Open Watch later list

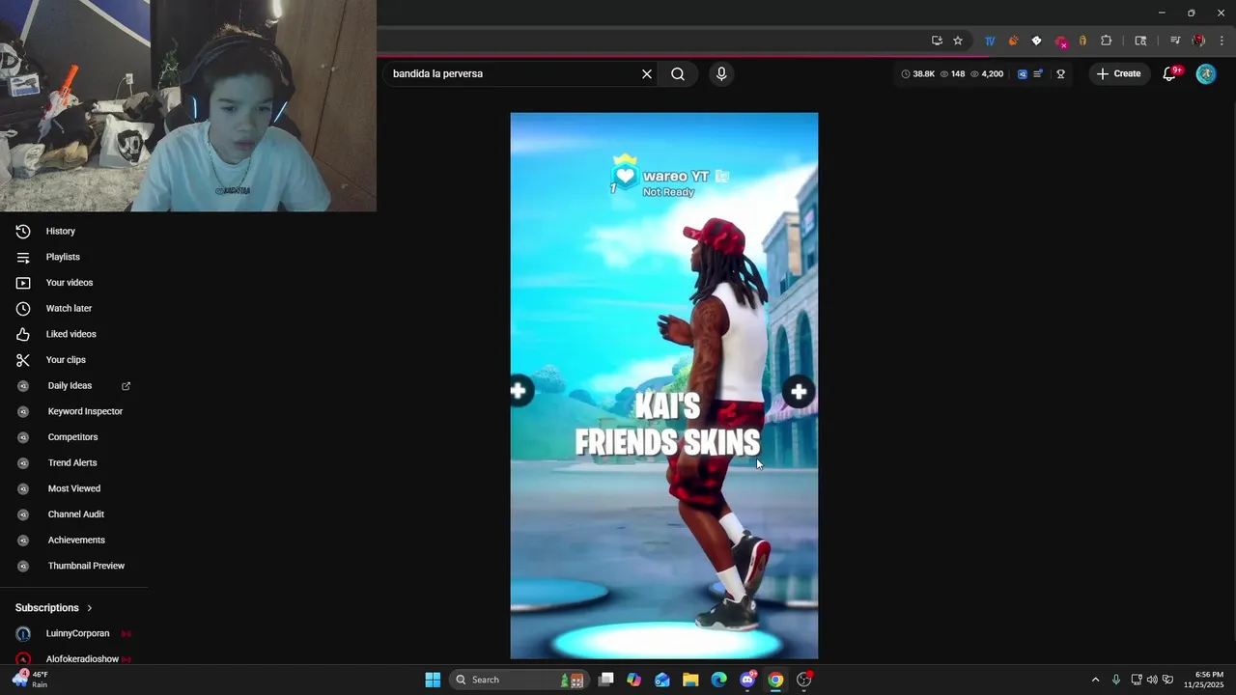pos(69,308)
